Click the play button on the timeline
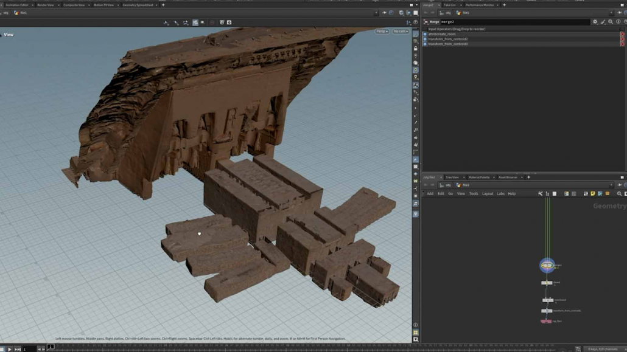Image resolution: width=627 pixels, height=352 pixels. [x=10, y=349]
